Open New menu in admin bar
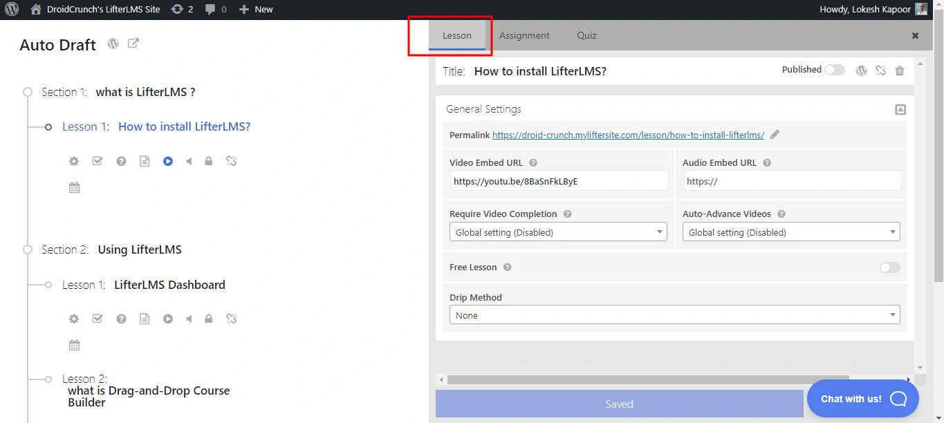 click(256, 10)
